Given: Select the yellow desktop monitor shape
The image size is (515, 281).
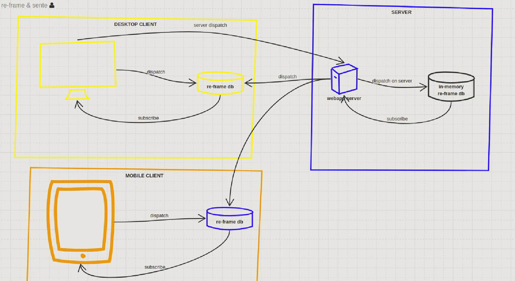Looking at the screenshot, I should pyautogui.click(x=78, y=70).
